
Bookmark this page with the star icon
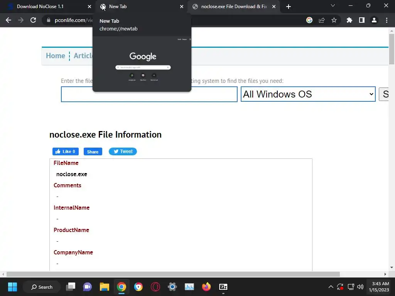coord(334,20)
